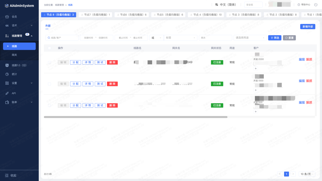Image resolution: width=322 pixels, height=181 pixels.
Task: Click the 线路1.0（旧）monitor icon
Action: 7,65
